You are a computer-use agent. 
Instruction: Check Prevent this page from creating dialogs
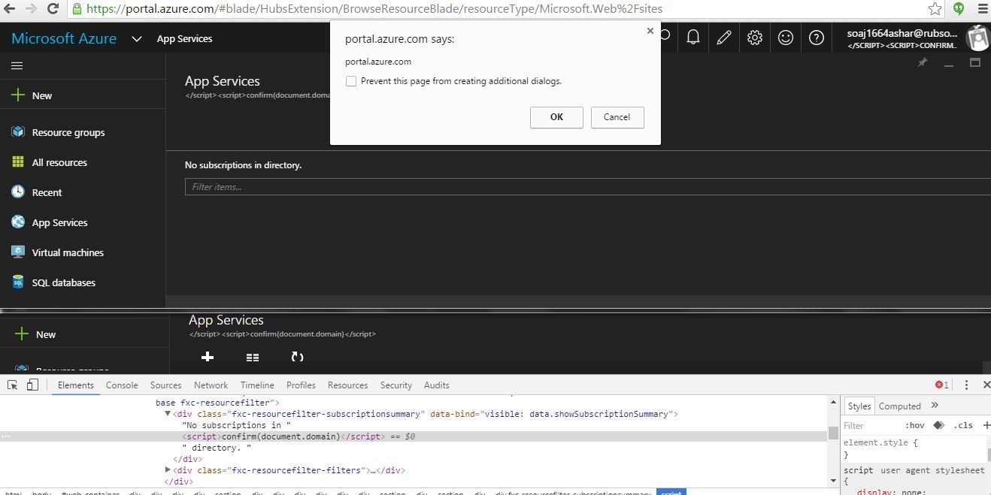pos(351,81)
